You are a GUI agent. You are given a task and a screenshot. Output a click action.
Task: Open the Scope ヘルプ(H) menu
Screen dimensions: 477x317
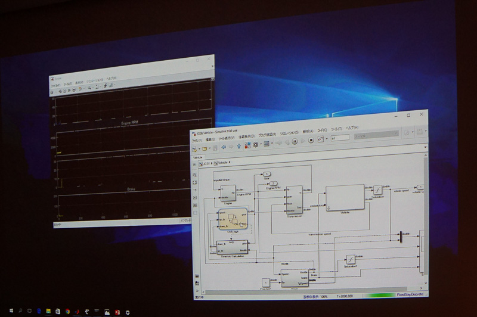[111, 78]
